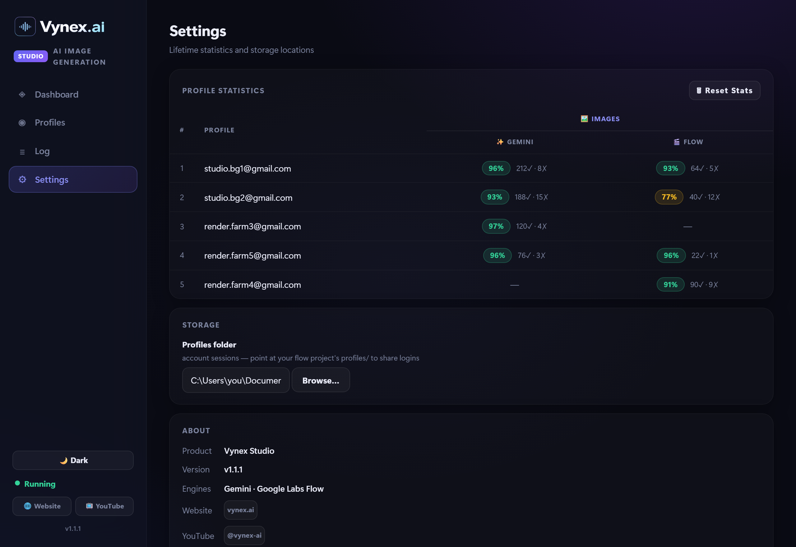796x547 pixels.
Task: Click the 93% Flow badge for studio.bg1
Action: pos(670,168)
